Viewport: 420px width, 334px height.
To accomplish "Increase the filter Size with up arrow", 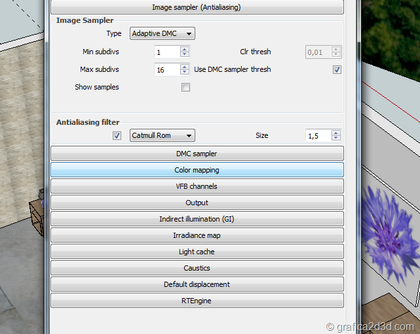I will 335,133.
